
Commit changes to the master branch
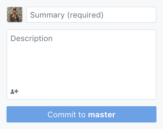[x=81, y=114]
